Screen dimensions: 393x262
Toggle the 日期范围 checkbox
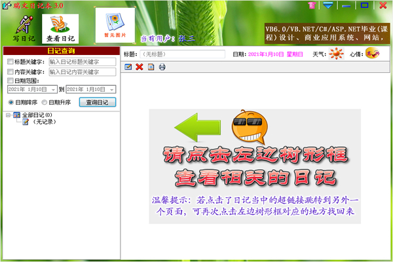click(x=10, y=81)
